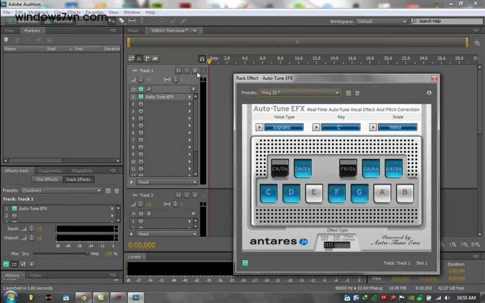The height and width of the screenshot is (303, 485).
Task: Open the Effects Rack panel menu icon
Action: click(113, 170)
